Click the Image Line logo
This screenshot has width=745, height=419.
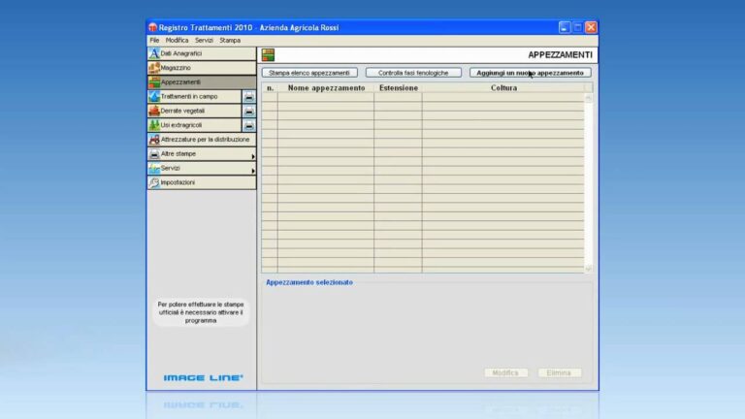204,378
